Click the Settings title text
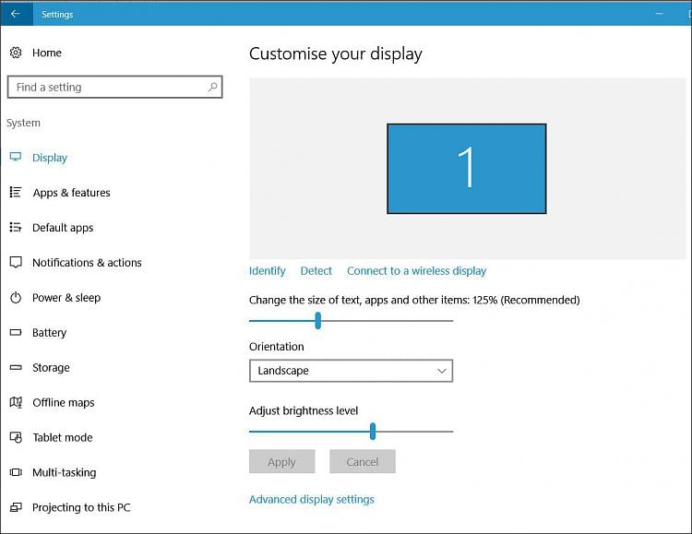 pyautogui.click(x=57, y=14)
